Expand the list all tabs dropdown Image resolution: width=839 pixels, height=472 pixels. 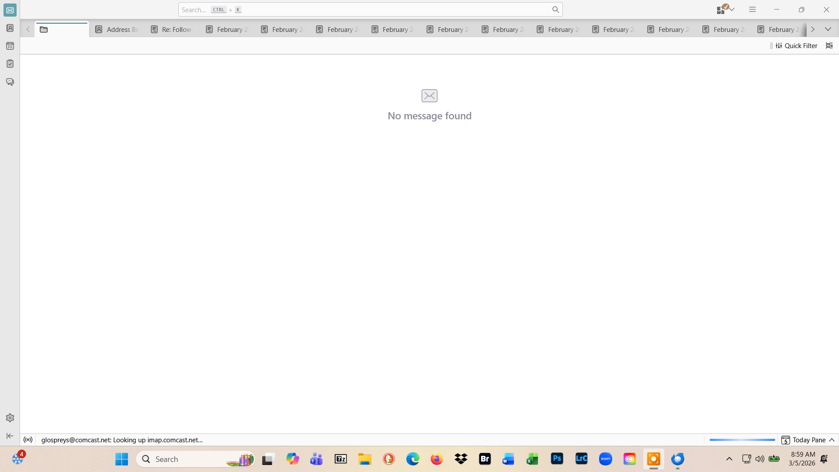pos(828,29)
